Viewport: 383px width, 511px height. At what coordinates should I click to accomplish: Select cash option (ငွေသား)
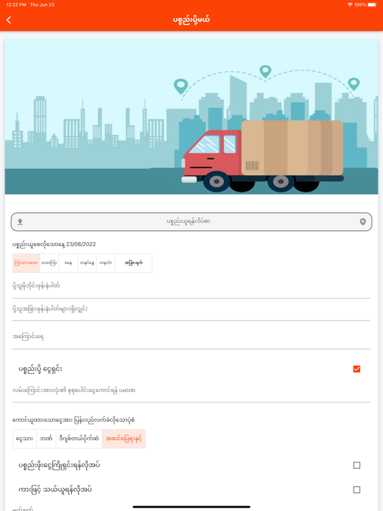pos(25,438)
